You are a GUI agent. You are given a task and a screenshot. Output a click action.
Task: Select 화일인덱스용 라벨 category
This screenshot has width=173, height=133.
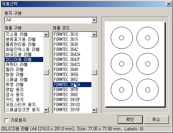click(24, 49)
